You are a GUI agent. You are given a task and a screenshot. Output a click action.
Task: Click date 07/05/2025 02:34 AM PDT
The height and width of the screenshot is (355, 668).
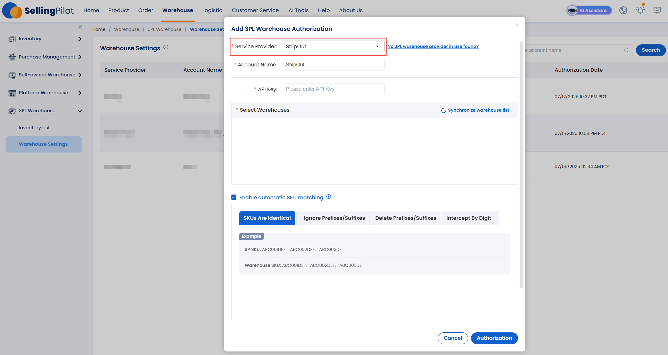(x=582, y=167)
